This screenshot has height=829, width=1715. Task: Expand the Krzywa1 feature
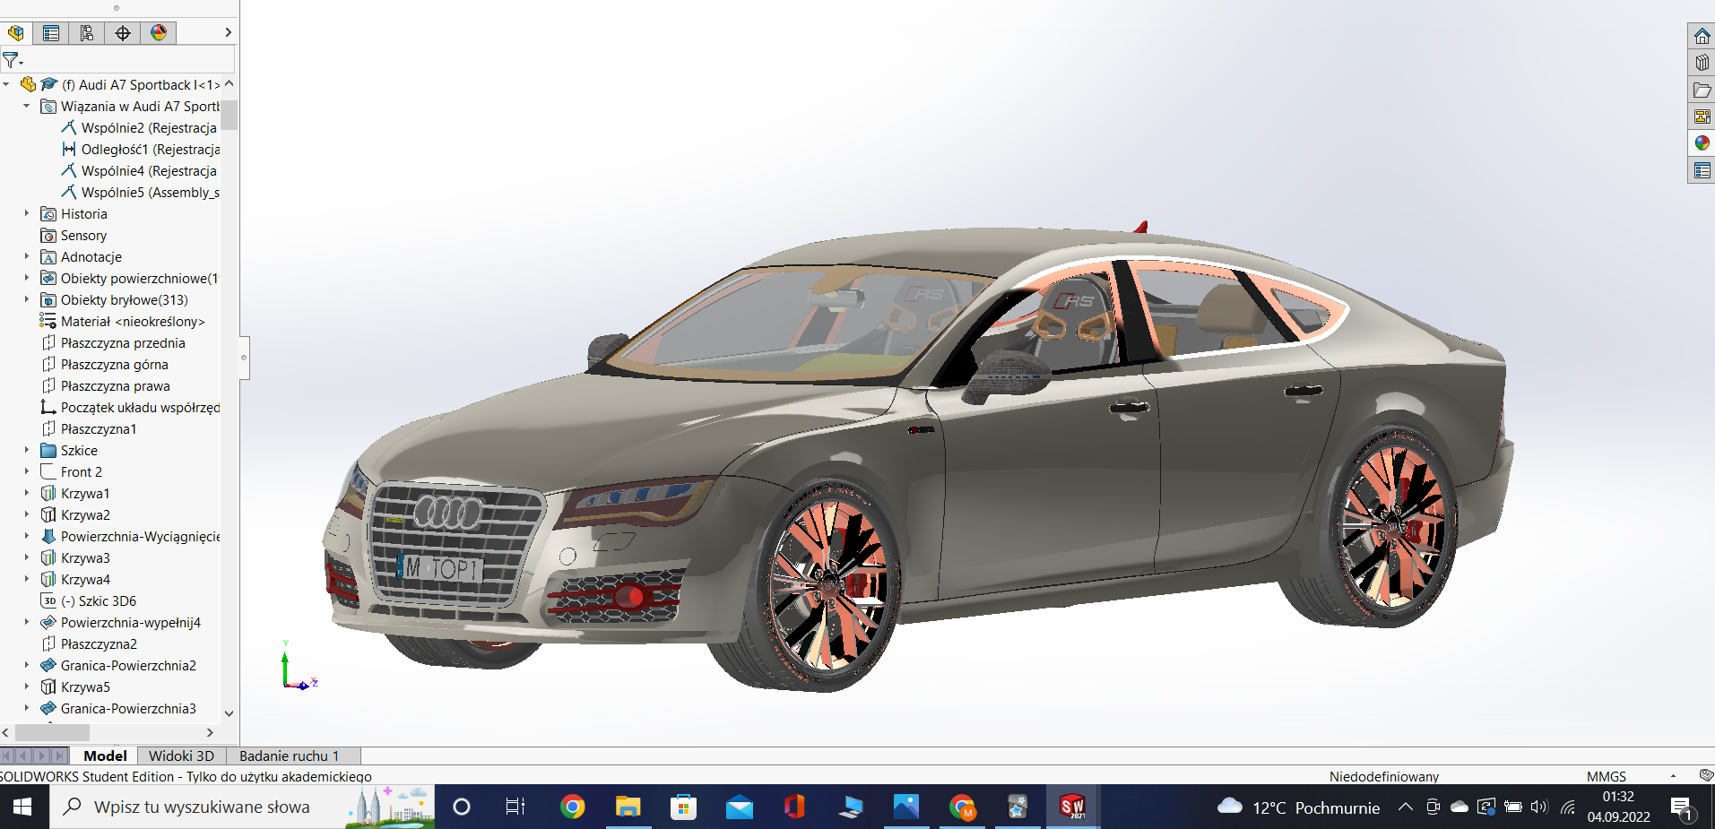[26, 493]
